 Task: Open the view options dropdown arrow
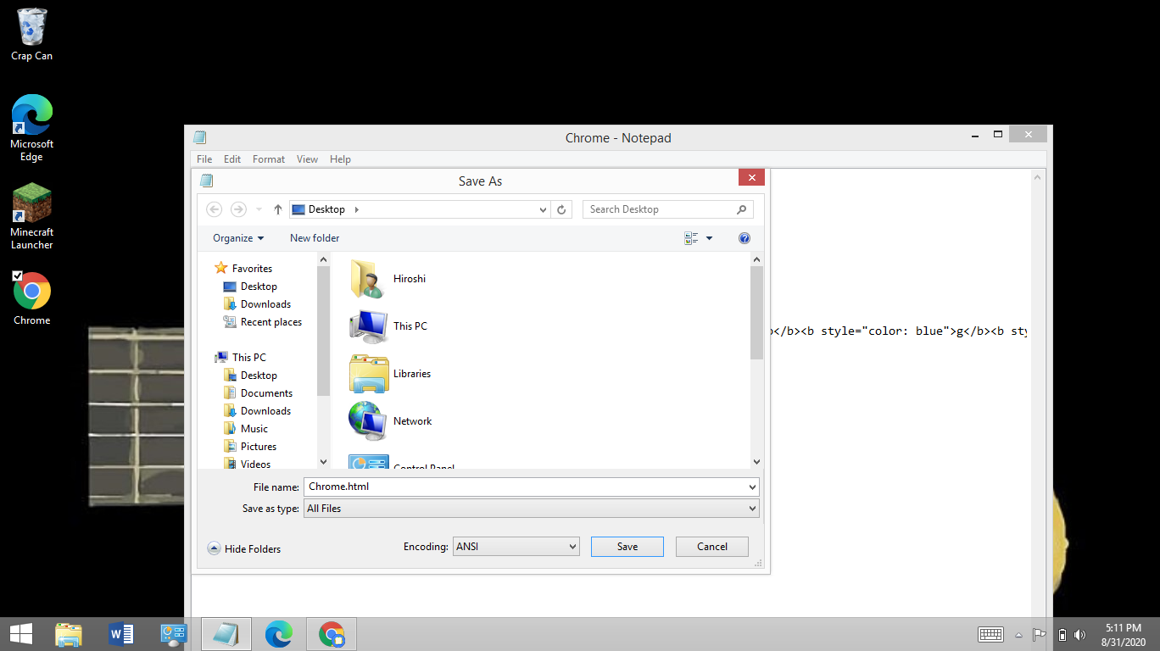pos(710,238)
